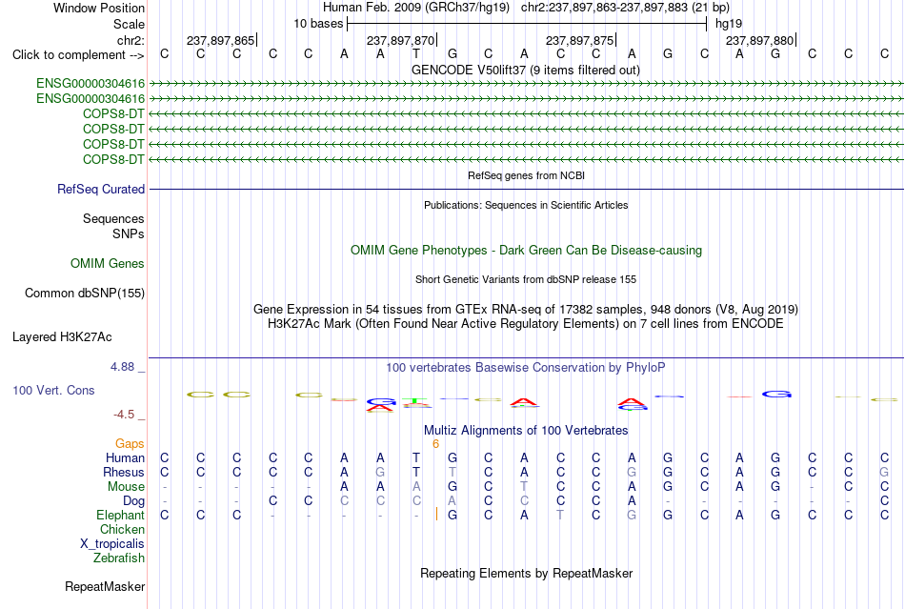Image resolution: width=905 pixels, height=609 pixels.
Task: Click the chr2:237,897,863-237,897,883 (21 bp) position text
Action: [x=625, y=8]
